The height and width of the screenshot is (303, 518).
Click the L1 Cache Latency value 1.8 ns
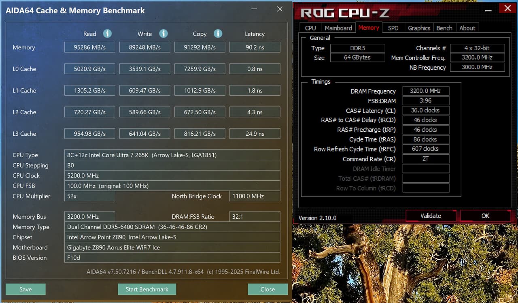click(255, 90)
